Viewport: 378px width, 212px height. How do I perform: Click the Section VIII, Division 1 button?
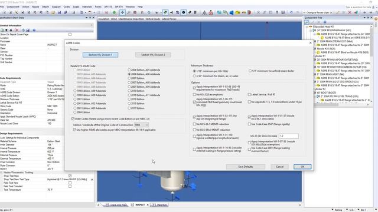[x=100, y=55]
